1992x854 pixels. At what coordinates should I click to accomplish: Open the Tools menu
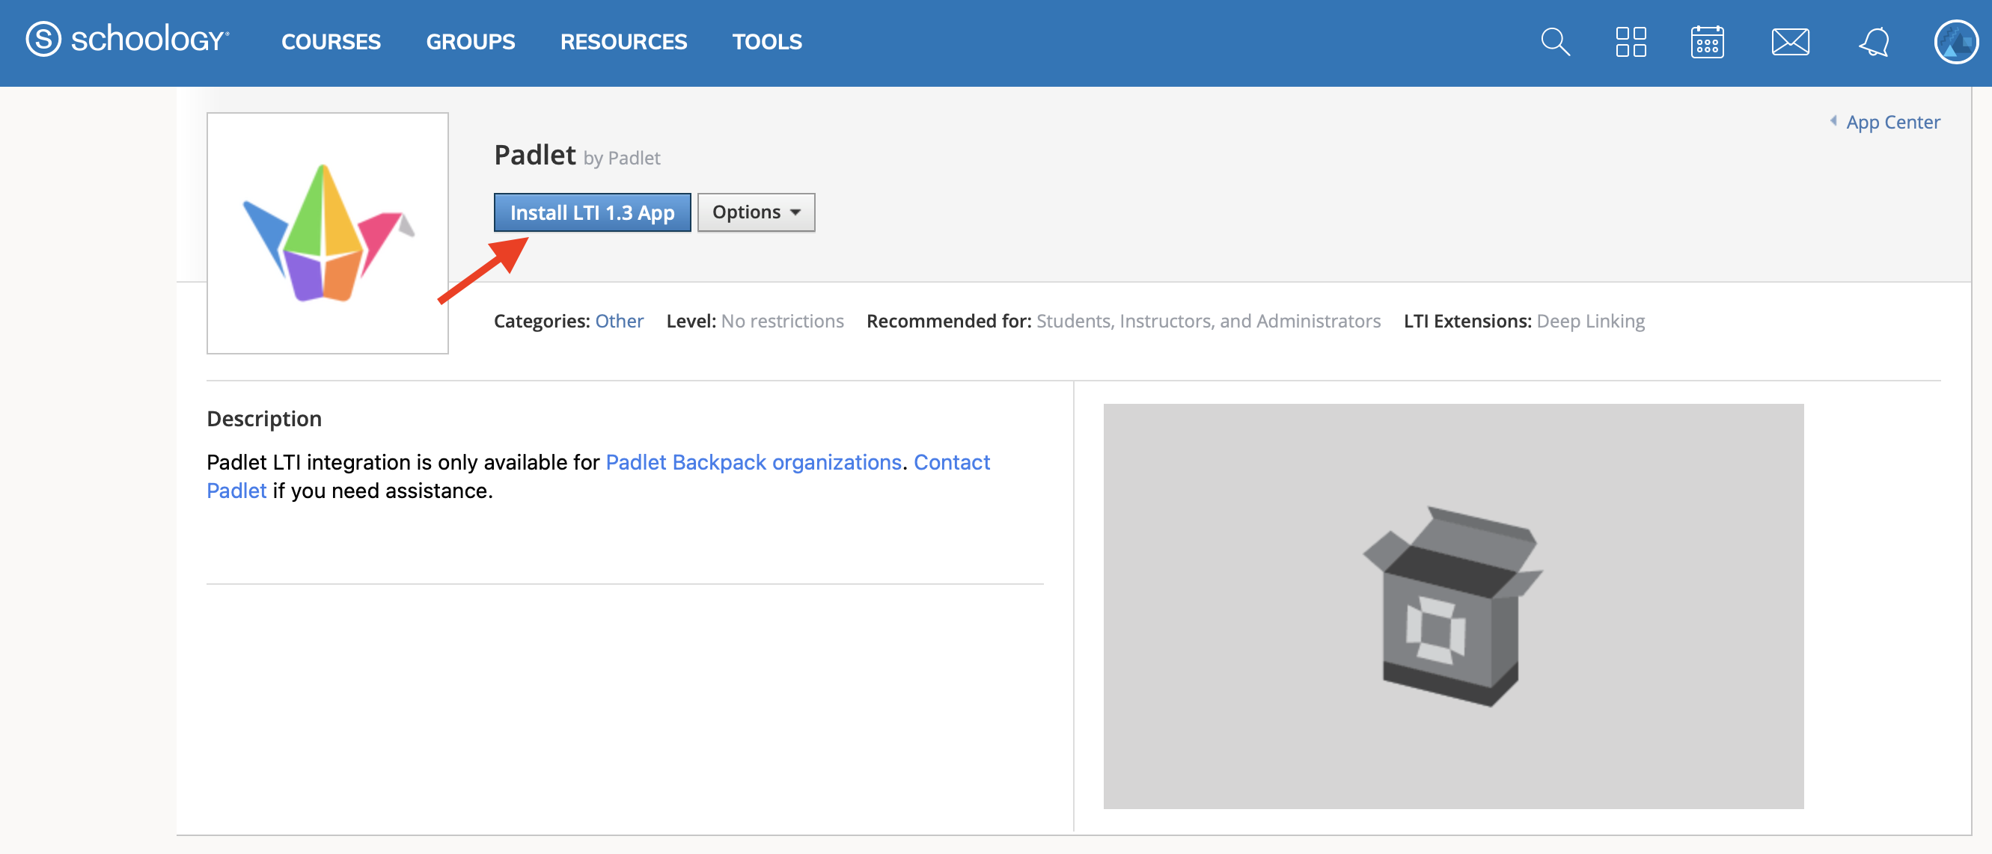click(x=766, y=42)
